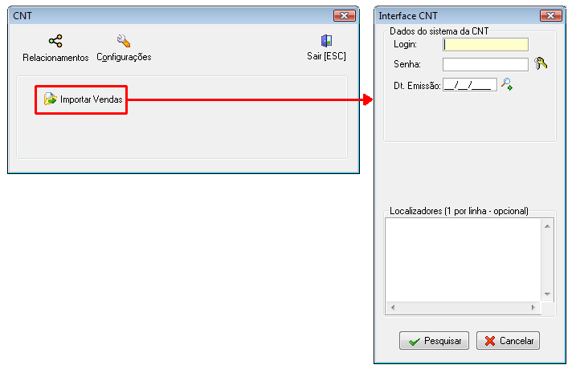The width and height of the screenshot is (572, 377).
Task: Click inside the Localizadores text area
Action: tap(464, 260)
